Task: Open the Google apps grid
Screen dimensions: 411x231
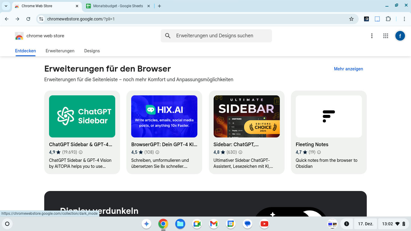Action: [386, 36]
